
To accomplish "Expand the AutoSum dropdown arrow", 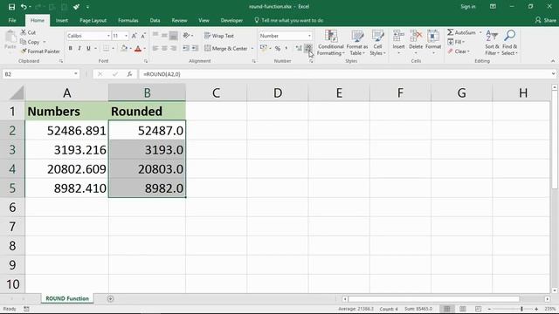I will [x=480, y=32].
